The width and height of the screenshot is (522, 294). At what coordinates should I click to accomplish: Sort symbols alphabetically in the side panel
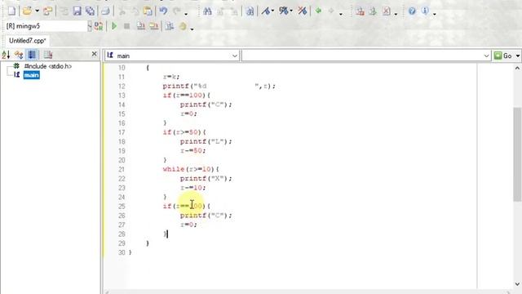click(x=6, y=55)
